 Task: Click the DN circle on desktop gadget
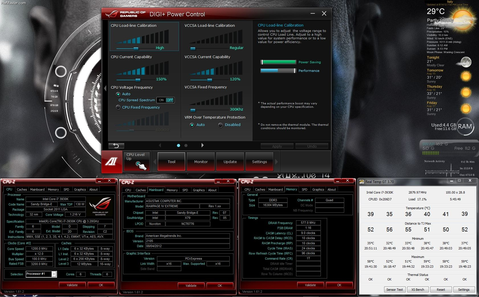(x=61, y=133)
